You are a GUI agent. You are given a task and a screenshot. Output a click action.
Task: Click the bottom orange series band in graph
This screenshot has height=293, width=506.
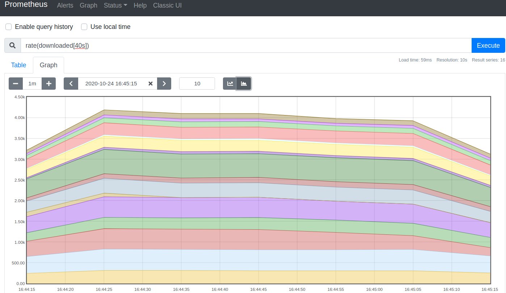point(258,277)
